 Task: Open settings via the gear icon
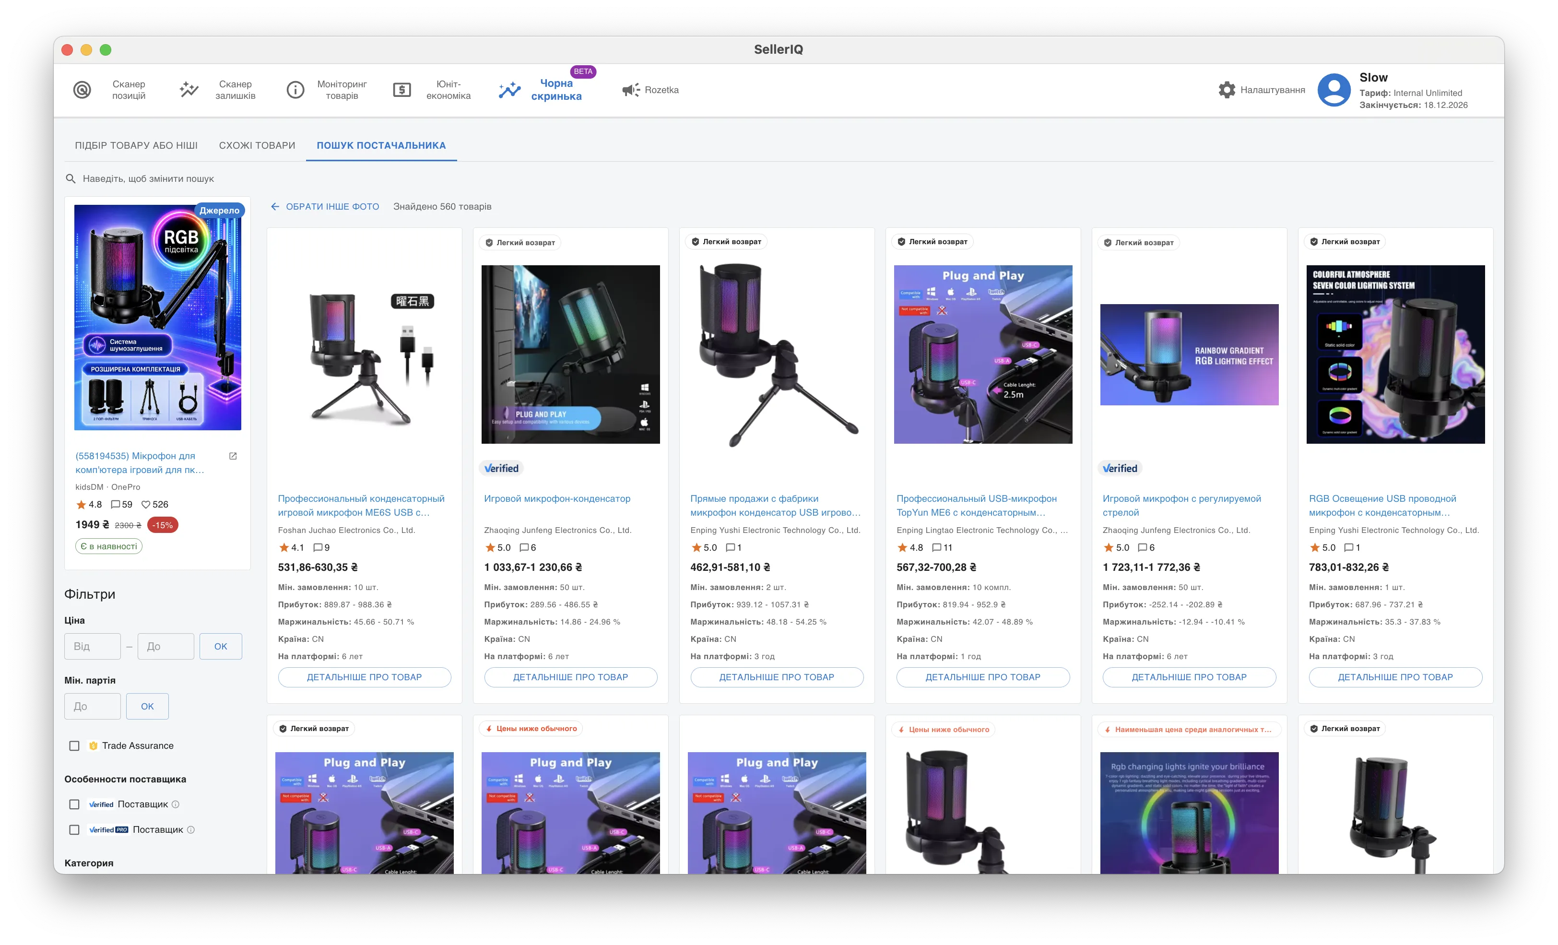click(1227, 90)
